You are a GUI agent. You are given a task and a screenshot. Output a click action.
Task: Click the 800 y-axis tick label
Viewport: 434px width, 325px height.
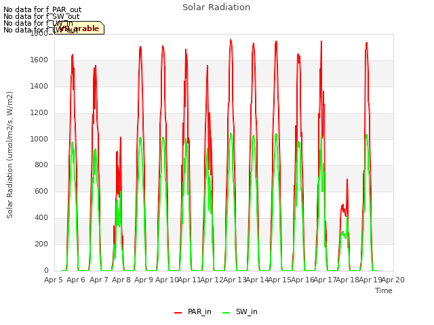click(x=41, y=165)
